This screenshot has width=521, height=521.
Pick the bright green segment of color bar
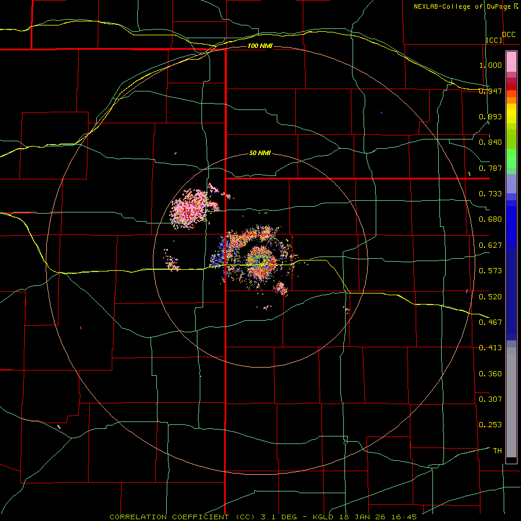click(x=511, y=158)
